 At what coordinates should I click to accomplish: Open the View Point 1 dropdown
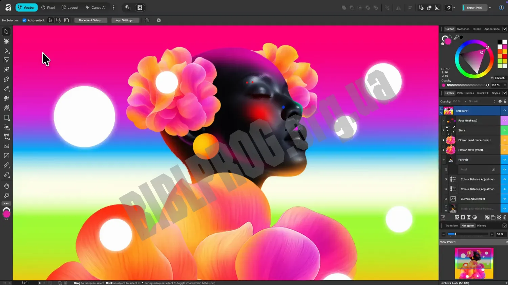click(473, 242)
